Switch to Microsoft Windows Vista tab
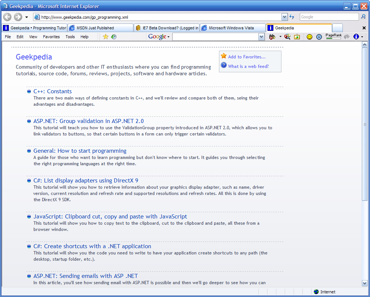Image resolution: width=370 pixels, height=297 pixels. [x=233, y=28]
